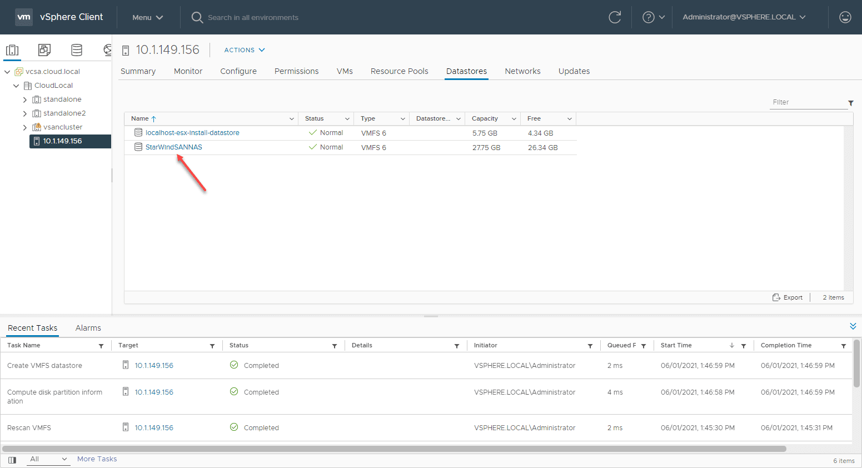This screenshot has height=468, width=862.
Task: Open the StarWindSANNAS datastore link
Action: (173, 147)
